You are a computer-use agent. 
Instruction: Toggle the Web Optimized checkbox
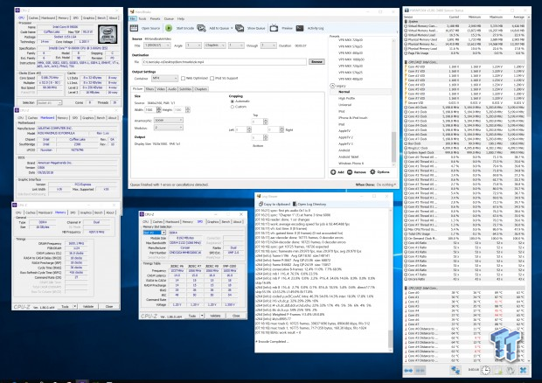click(x=183, y=79)
